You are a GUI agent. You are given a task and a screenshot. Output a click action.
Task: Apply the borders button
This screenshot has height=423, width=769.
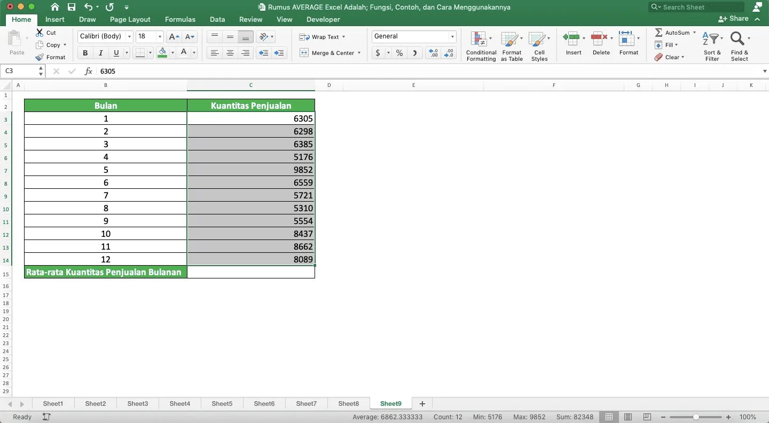pos(140,53)
